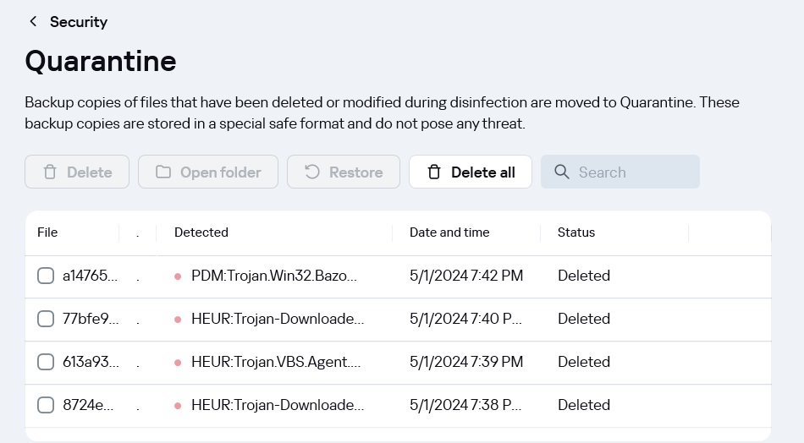
Task: Select the 77bfe9 file checkbox
Action: 46,319
